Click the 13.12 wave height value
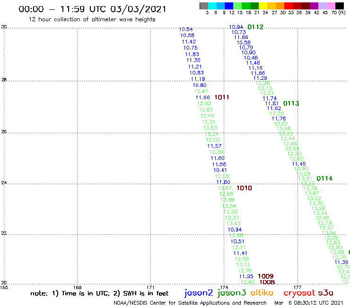The image size is (350, 307). 243,264
